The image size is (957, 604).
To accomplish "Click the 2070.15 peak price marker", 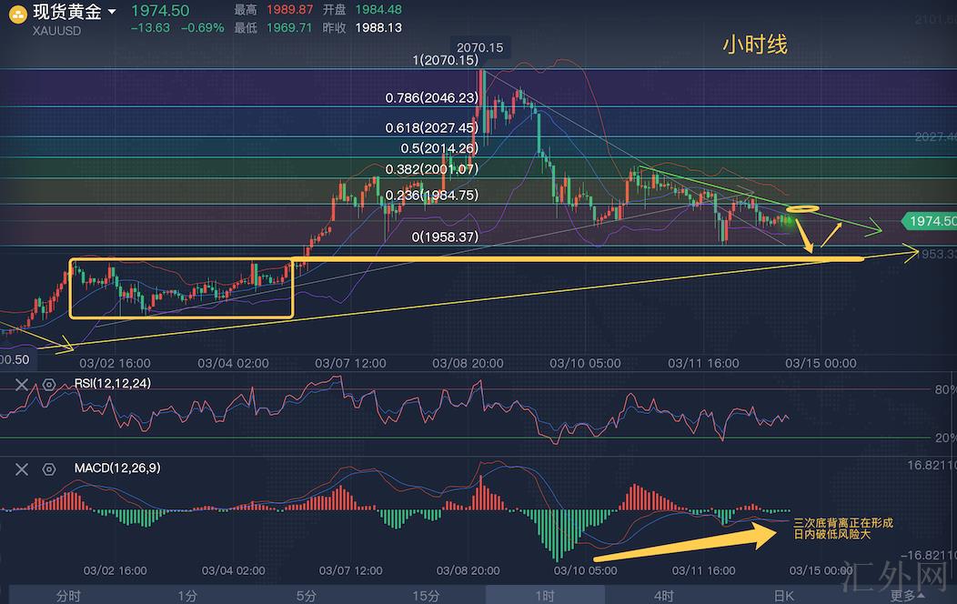I will (478, 46).
